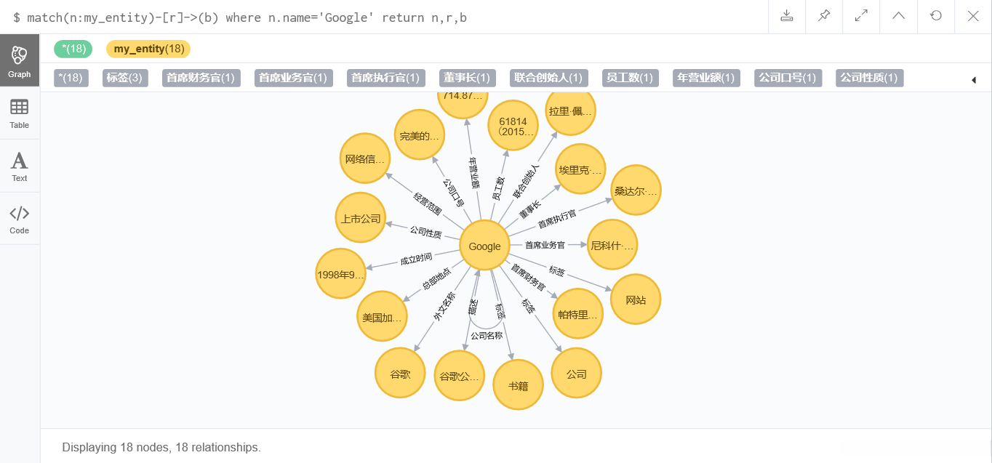Image resolution: width=992 pixels, height=463 pixels.
Task: Select the green *(18) node label
Action: click(73, 49)
